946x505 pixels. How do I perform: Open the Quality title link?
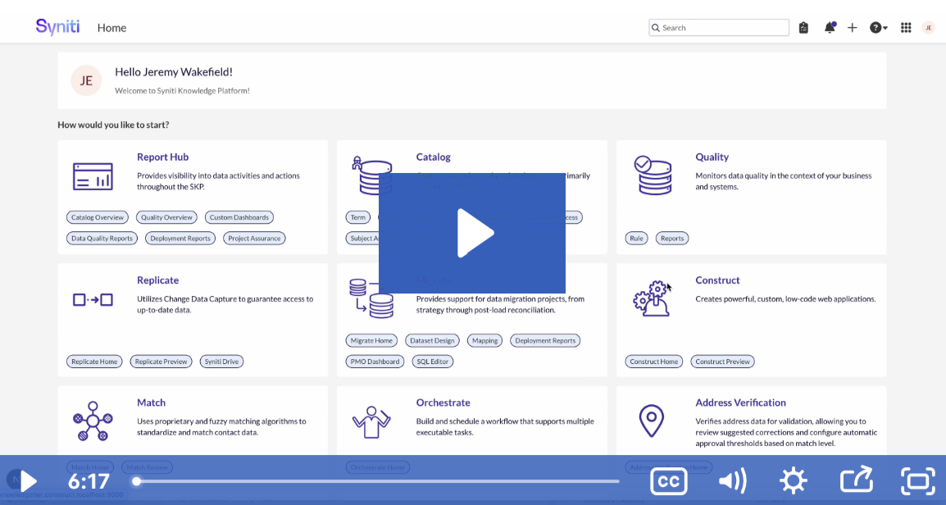pyautogui.click(x=712, y=157)
